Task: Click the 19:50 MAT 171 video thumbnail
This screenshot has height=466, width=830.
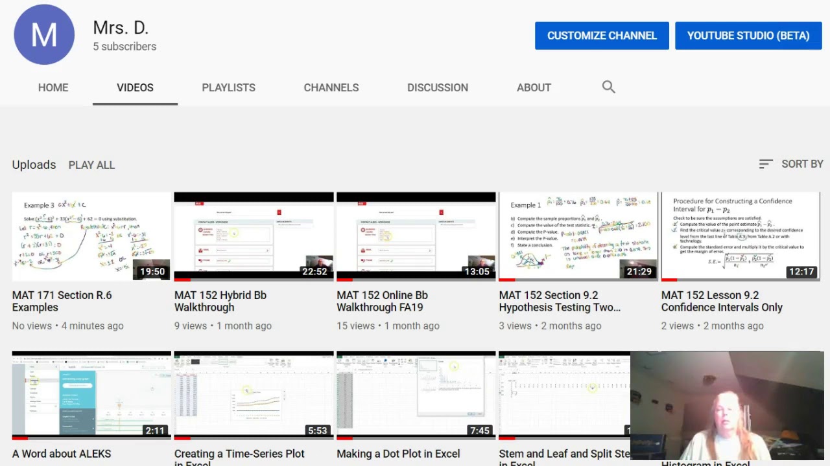Action: (x=91, y=236)
